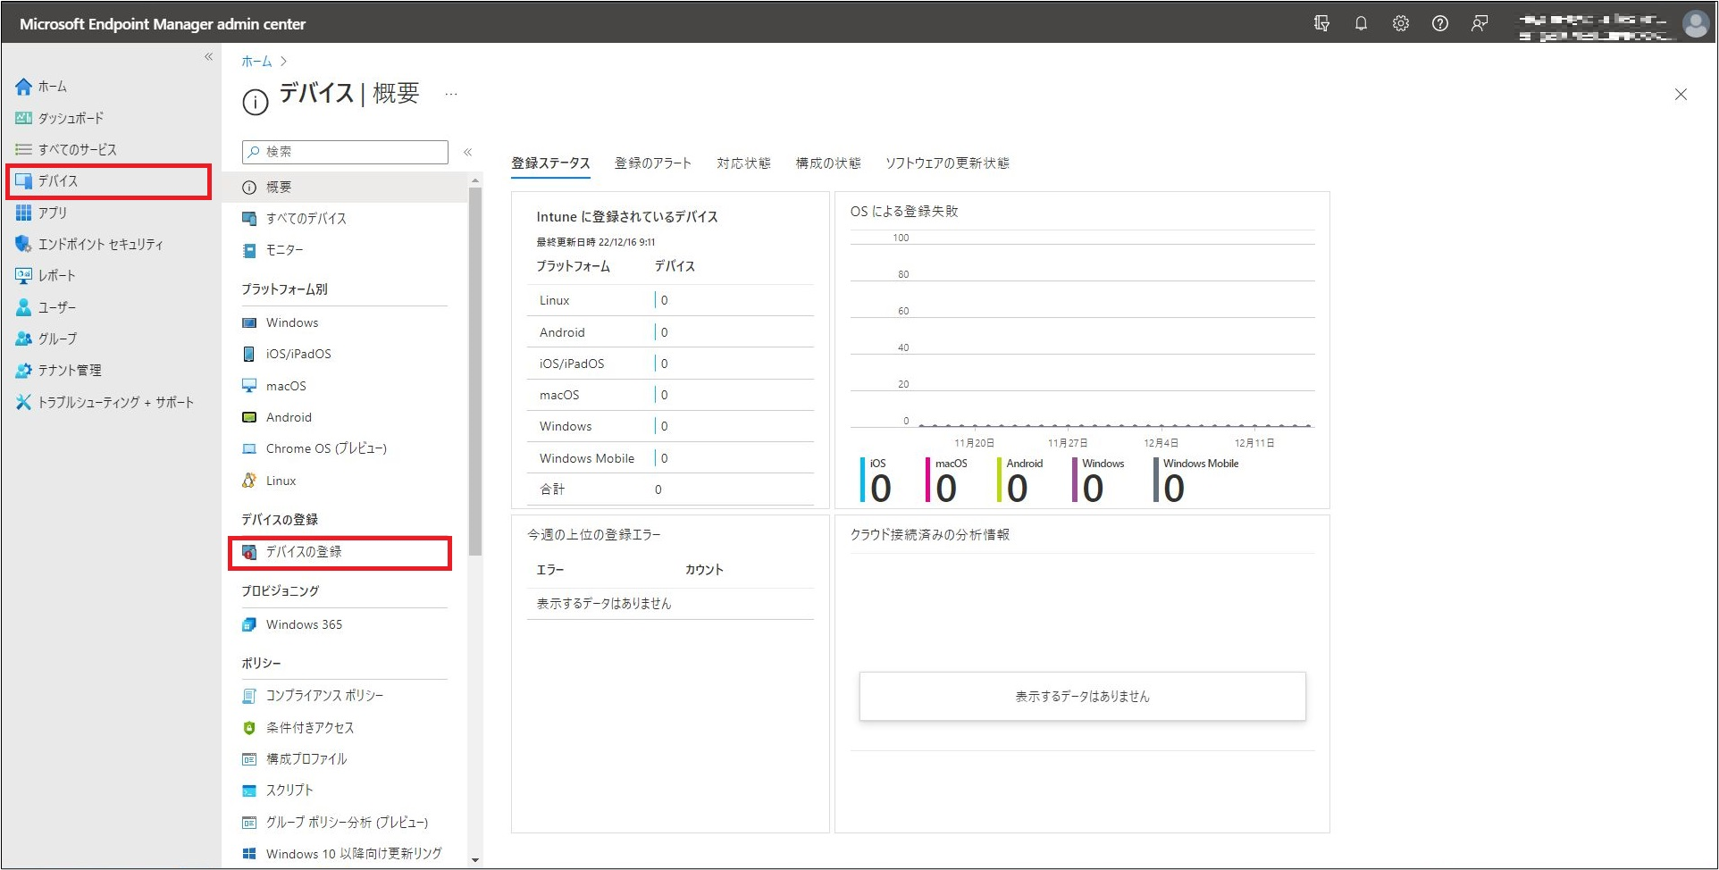Click the Linux row in the device table
The image size is (1719, 870).
[670, 301]
